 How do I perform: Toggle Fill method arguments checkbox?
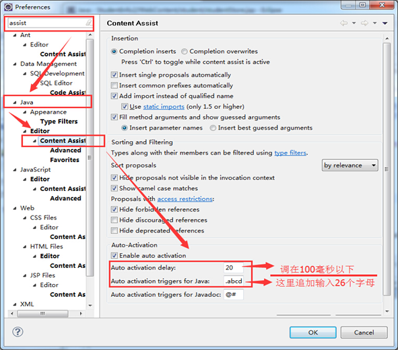coord(114,118)
